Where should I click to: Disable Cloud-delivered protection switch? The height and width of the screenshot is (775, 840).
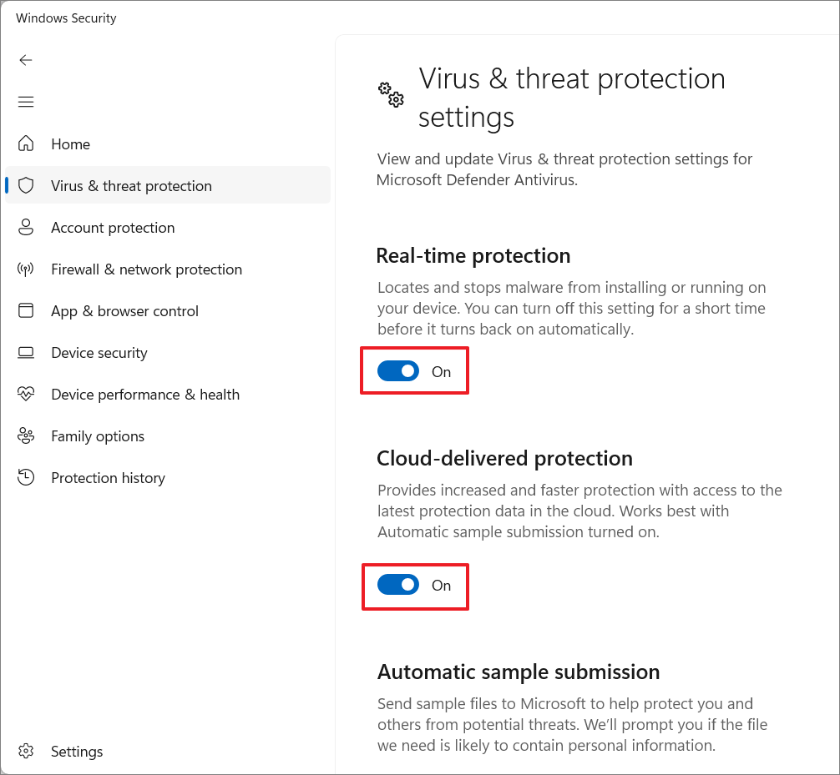tap(398, 585)
